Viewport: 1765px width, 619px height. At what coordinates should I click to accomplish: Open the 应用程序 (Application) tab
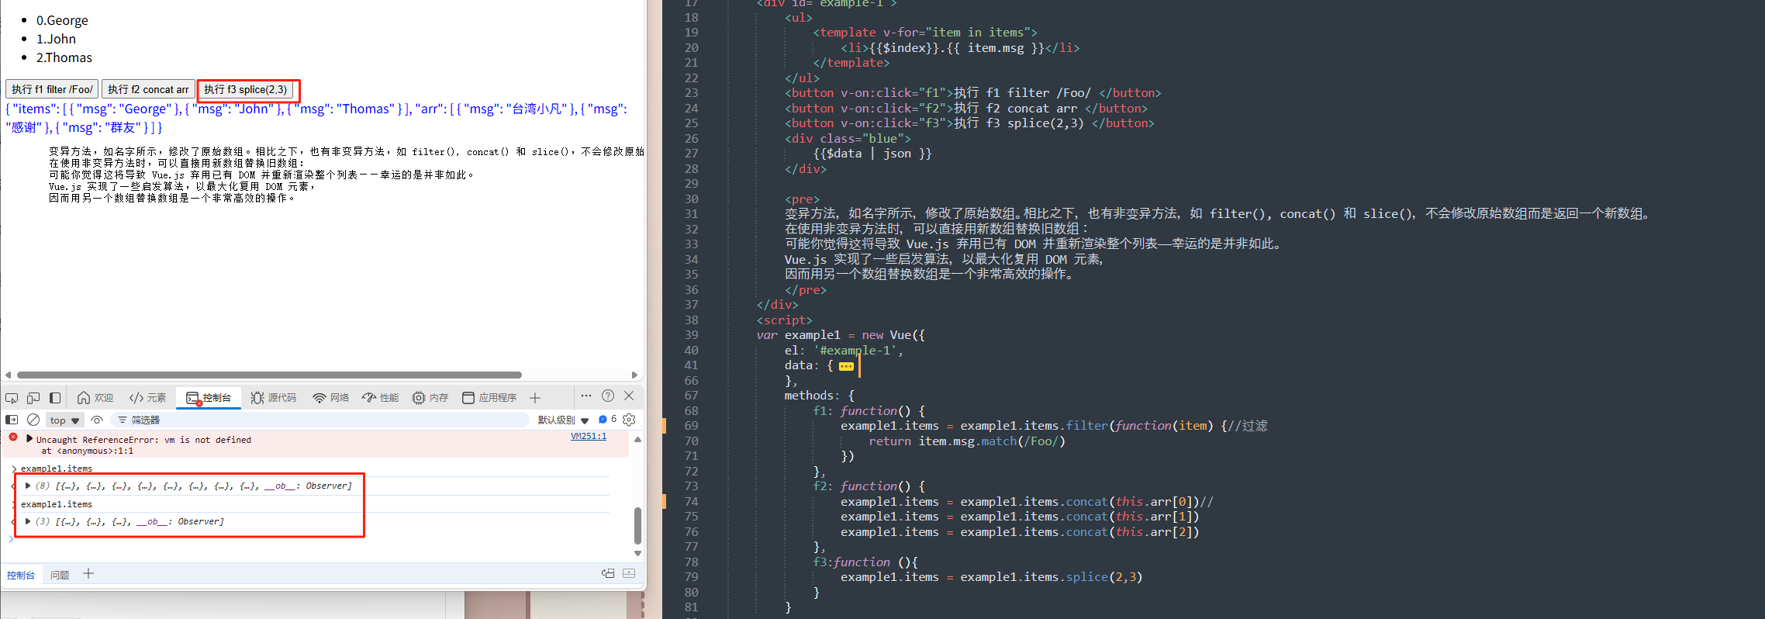click(489, 398)
